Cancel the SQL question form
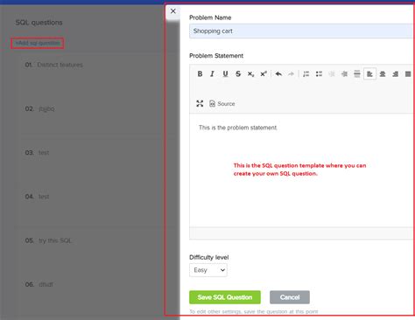The height and width of the screenshot is (320, 415). click(x=290, y=297)
